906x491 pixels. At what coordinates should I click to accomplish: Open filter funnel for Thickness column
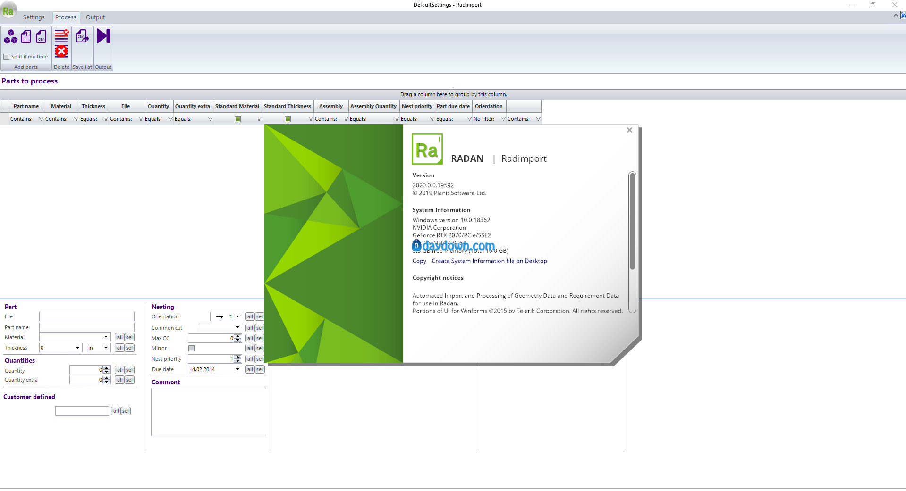pyautogui.click(x=106, y=119)
